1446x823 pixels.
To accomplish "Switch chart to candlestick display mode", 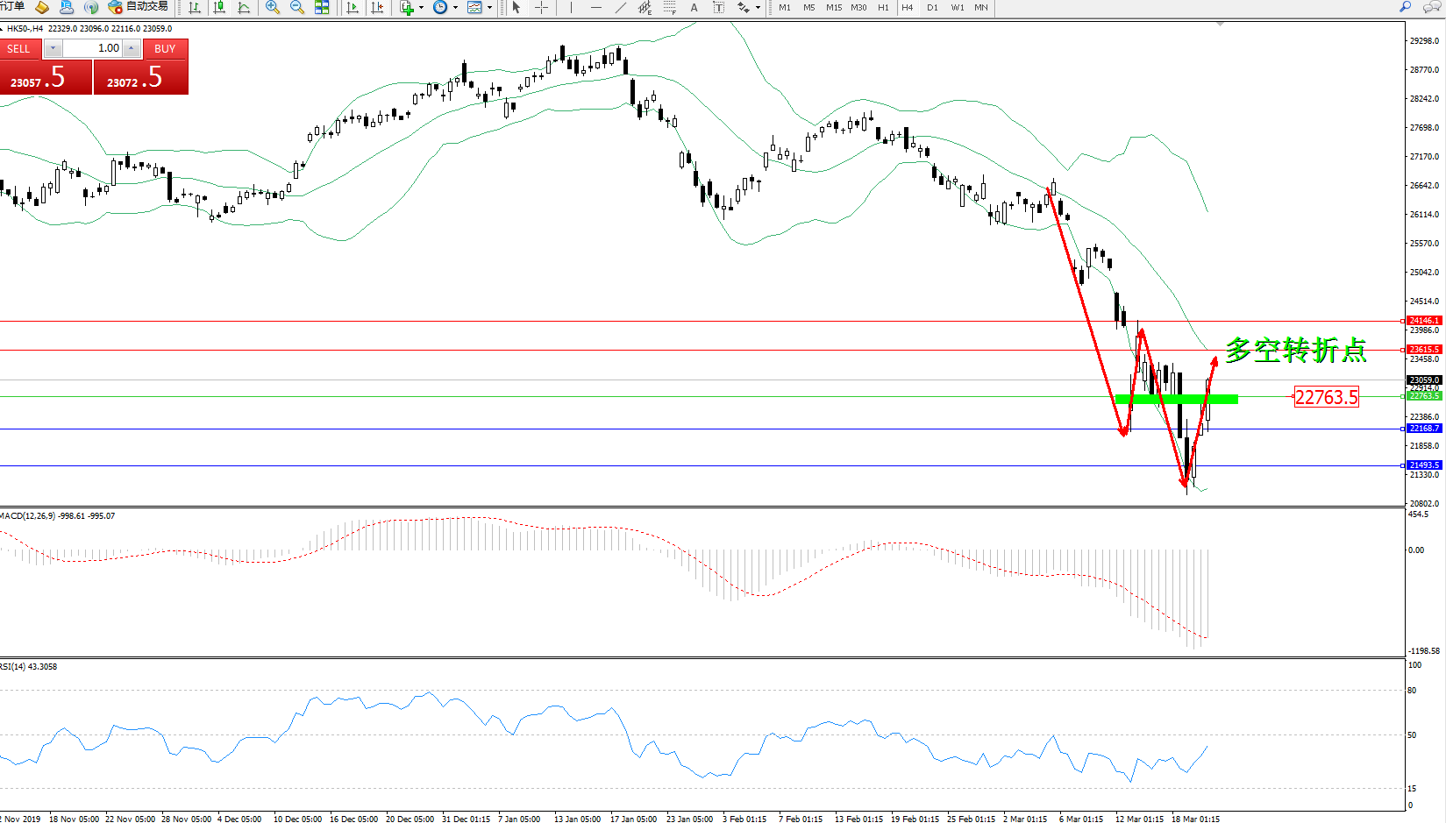I will pyautogui.click(x=219, y=7).
